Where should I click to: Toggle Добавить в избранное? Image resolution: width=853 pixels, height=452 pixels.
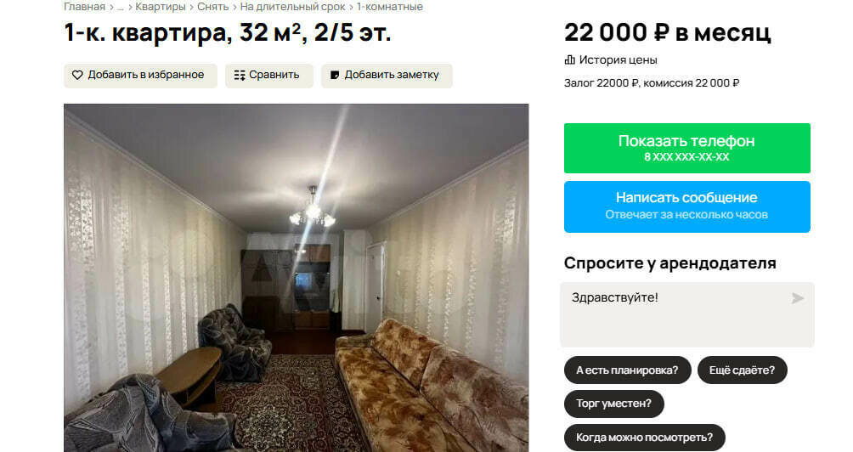click(x=140, y=76)
